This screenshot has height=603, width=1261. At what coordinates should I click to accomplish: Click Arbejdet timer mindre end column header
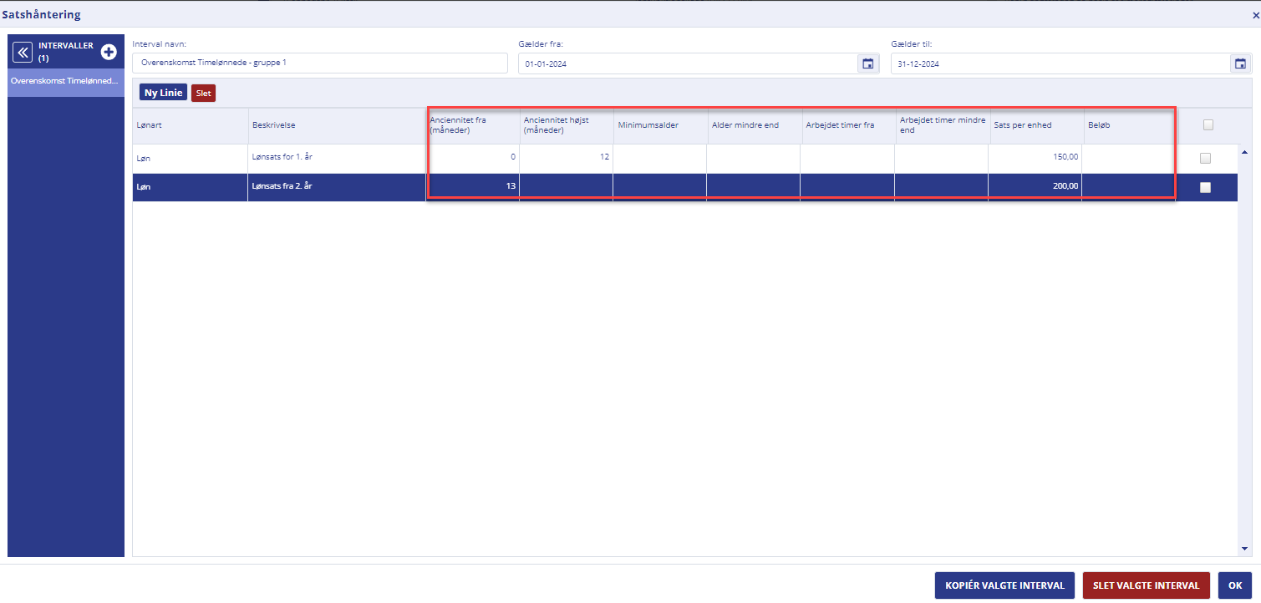click(942, 125)
